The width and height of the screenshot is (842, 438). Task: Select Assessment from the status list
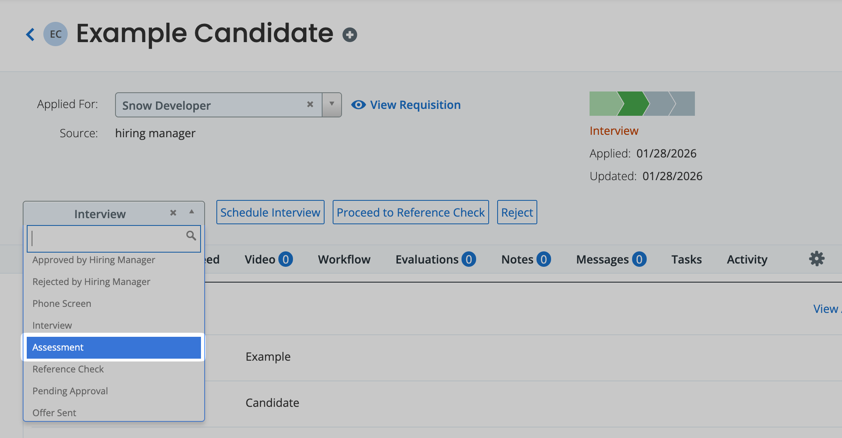point(113,347)
